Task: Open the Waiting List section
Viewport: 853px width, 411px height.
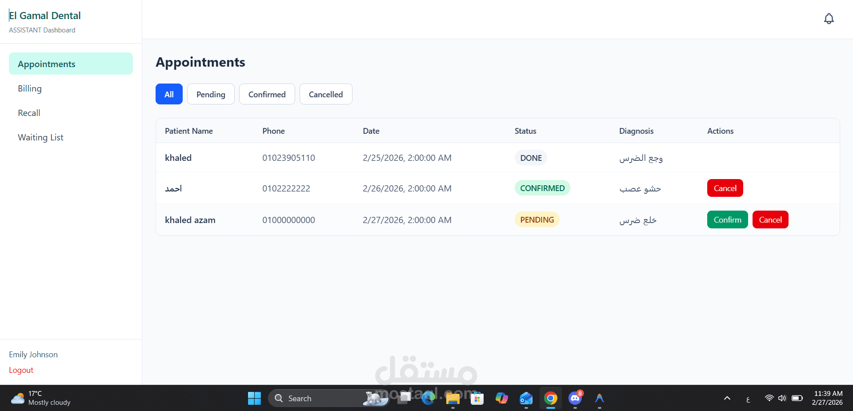Action: point(40,137)
